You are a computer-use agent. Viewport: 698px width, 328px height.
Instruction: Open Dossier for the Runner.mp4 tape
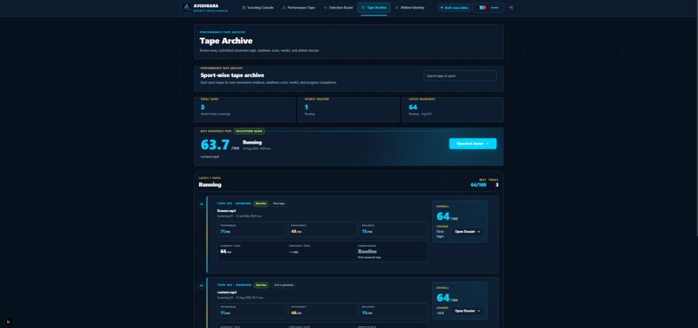point(468,231)
